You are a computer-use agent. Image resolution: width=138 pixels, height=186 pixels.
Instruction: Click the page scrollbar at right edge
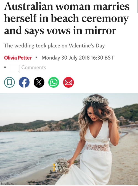pyautogui.click(x=137, y=7)
